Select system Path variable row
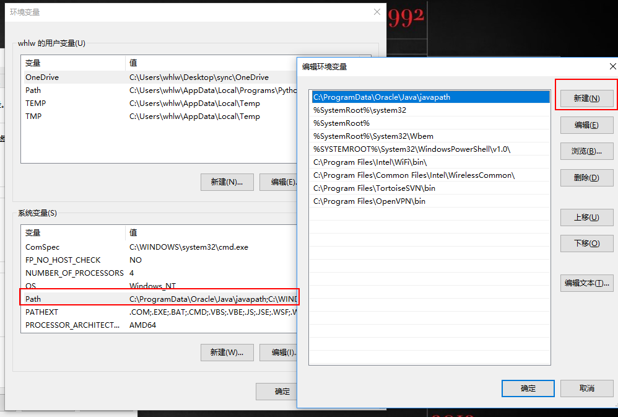Image resolution: width=618 pixels, height=417 pixels. pyautogui.click(x=159, y=299)
